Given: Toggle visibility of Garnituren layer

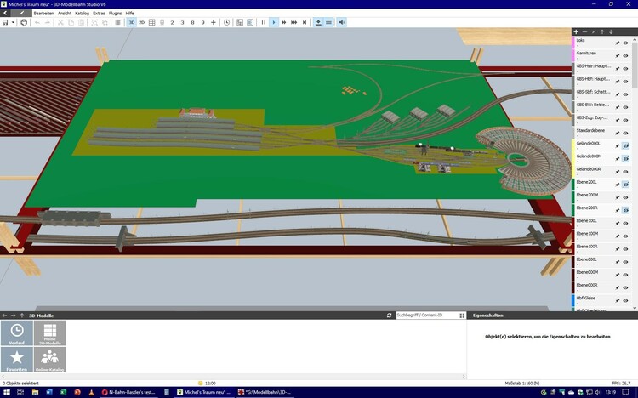Looking at the screenshot, I should click(625, 56).
